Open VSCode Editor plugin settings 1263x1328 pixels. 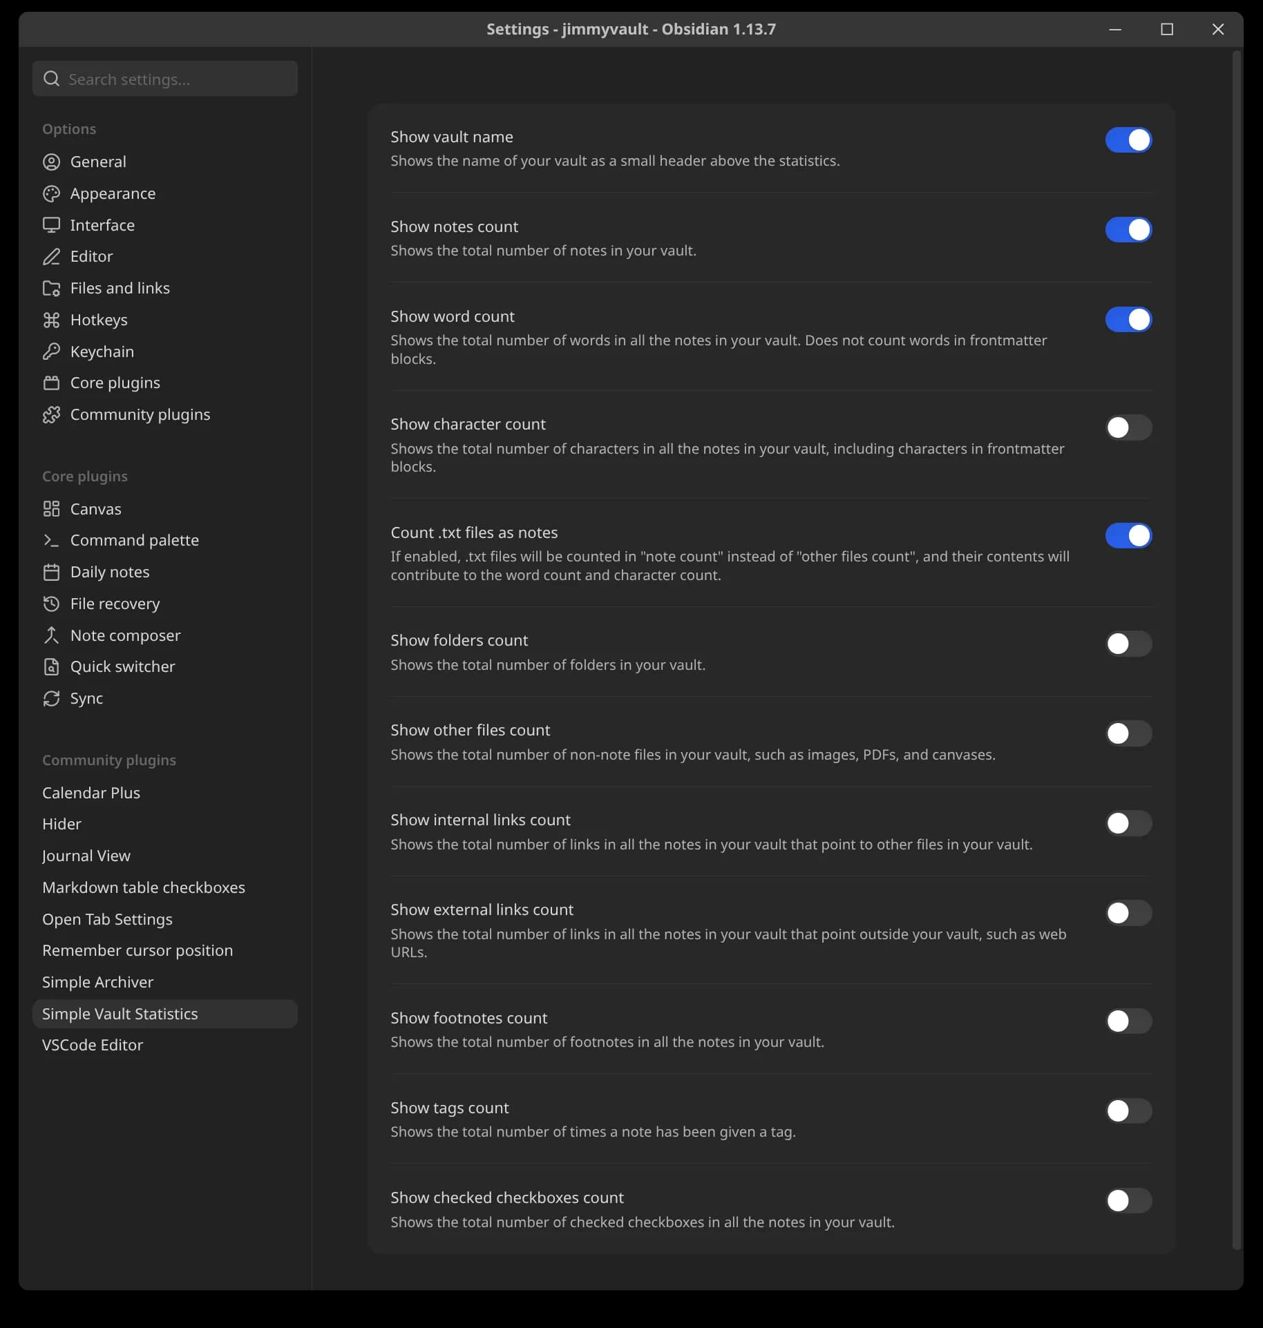coord(165,1045)
